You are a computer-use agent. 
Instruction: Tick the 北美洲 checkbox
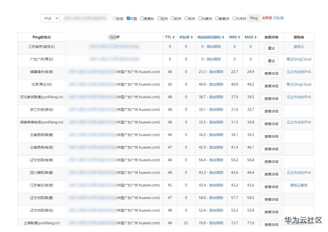click(x=200, y=18)
